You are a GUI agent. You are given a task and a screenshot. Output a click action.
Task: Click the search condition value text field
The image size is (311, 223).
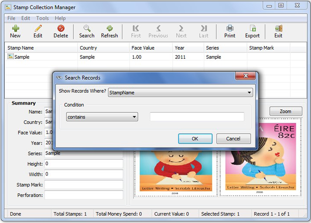[197, 117]
